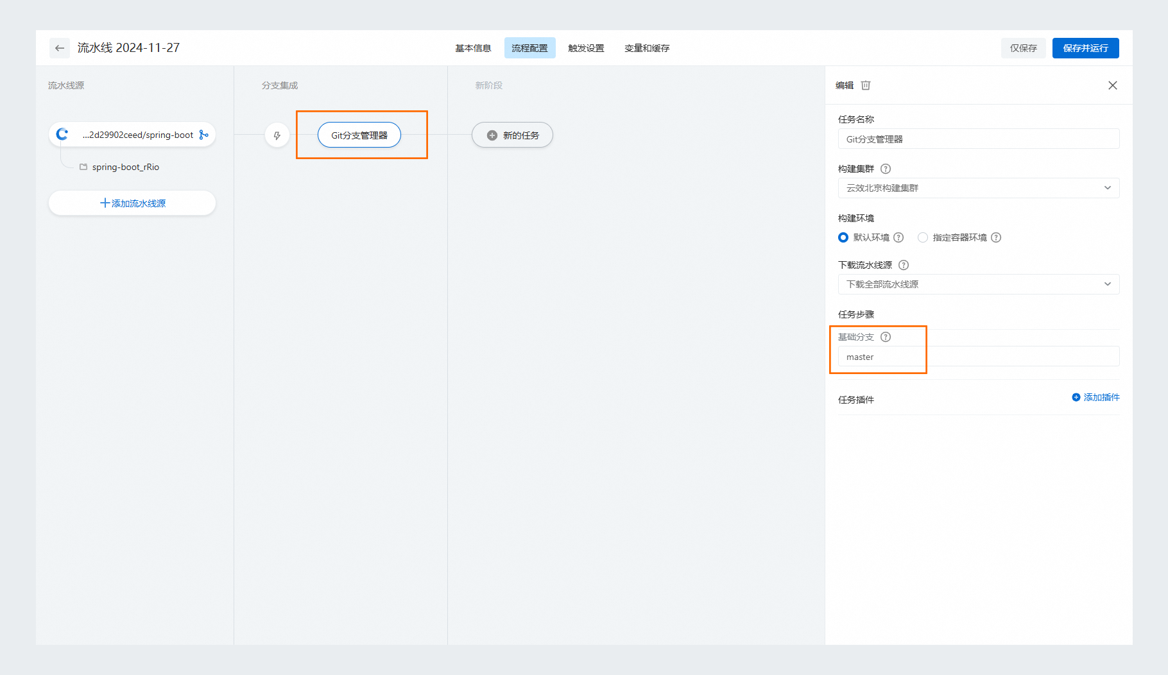Select the 指定容器环境 radio button
This screenshot has width=1168, height=675.
[x=923, y=237]
